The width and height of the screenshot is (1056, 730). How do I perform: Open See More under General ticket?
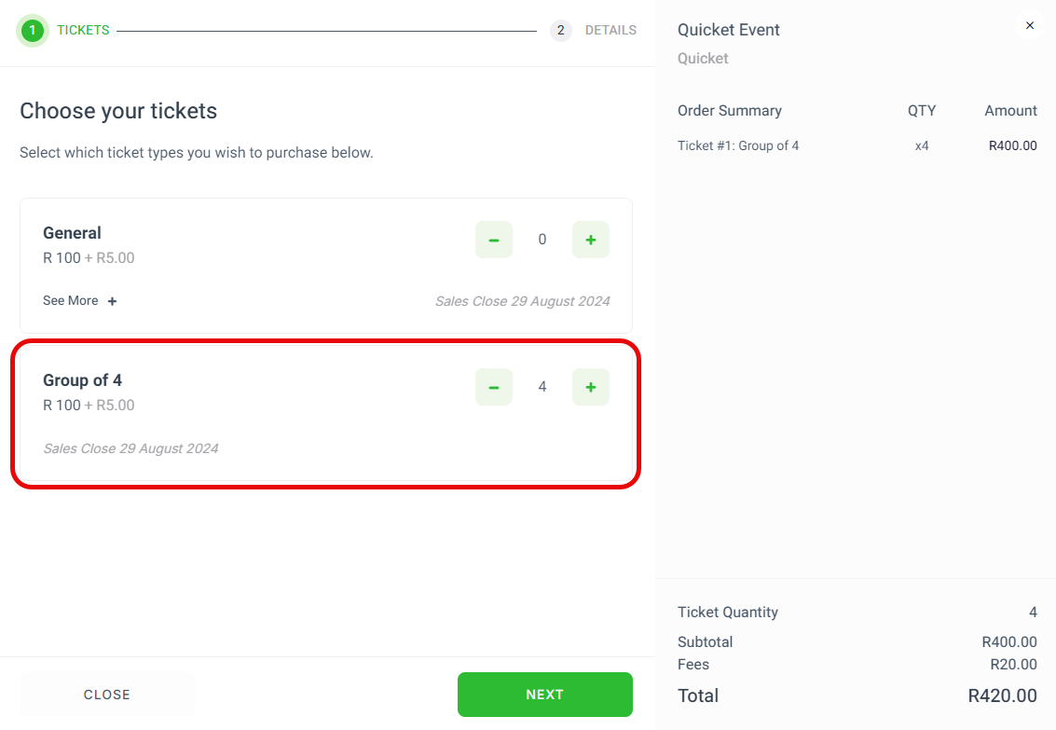point(71,301)
